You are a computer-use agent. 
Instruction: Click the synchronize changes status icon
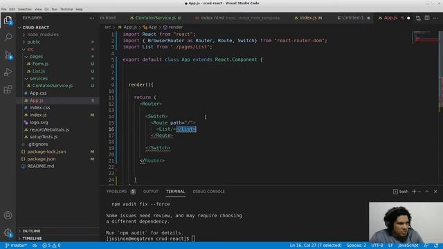(x=35, y=246)
